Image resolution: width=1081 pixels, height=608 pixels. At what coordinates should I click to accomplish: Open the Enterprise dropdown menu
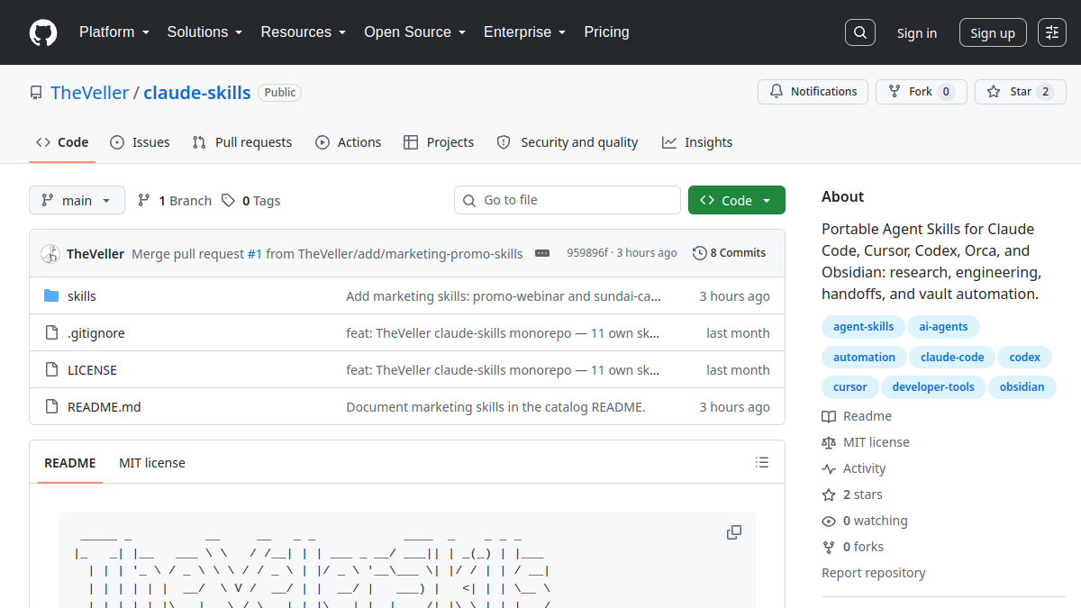tap(524, 32)
